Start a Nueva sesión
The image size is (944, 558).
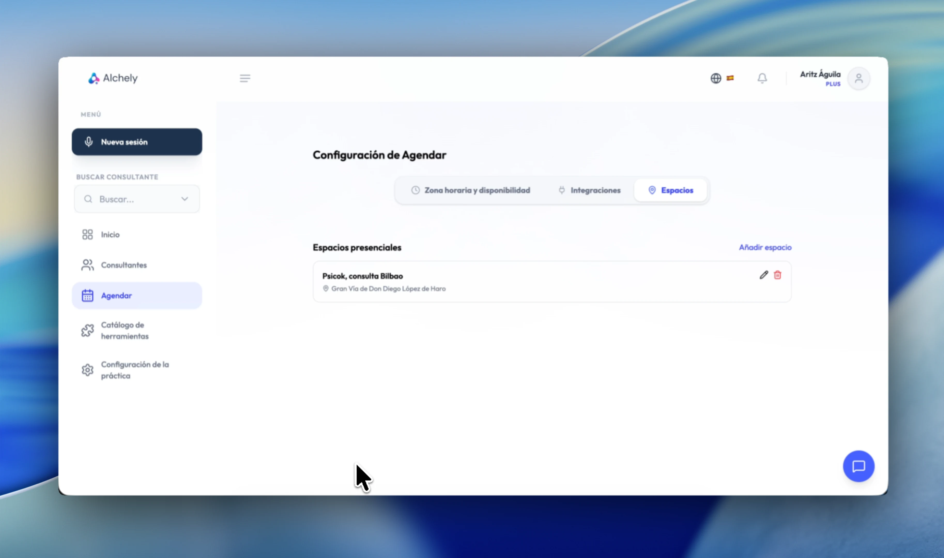[x=137, y=142]
